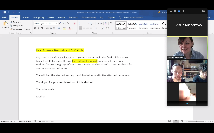Select align left paragraph alignment

point(80,28)
